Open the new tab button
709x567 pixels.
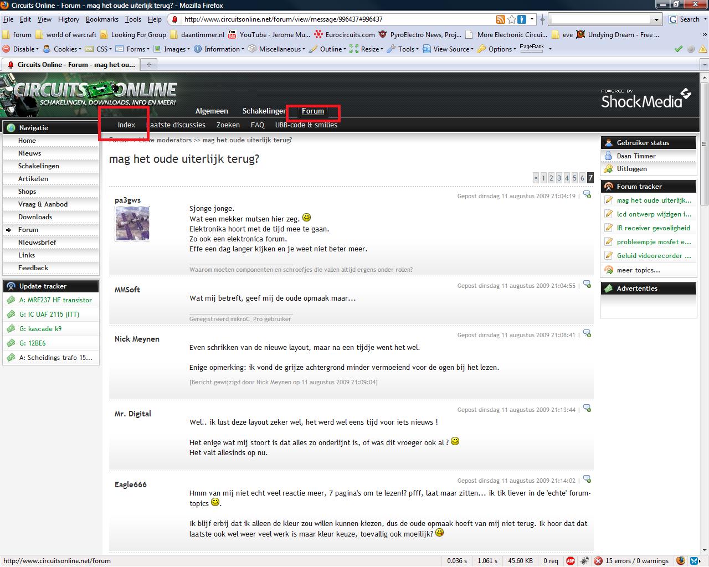click(148, 65)
